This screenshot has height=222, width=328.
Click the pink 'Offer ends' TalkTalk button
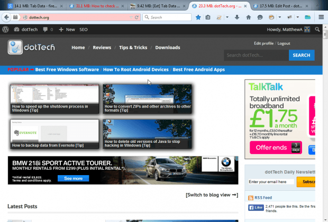[276, 148]
